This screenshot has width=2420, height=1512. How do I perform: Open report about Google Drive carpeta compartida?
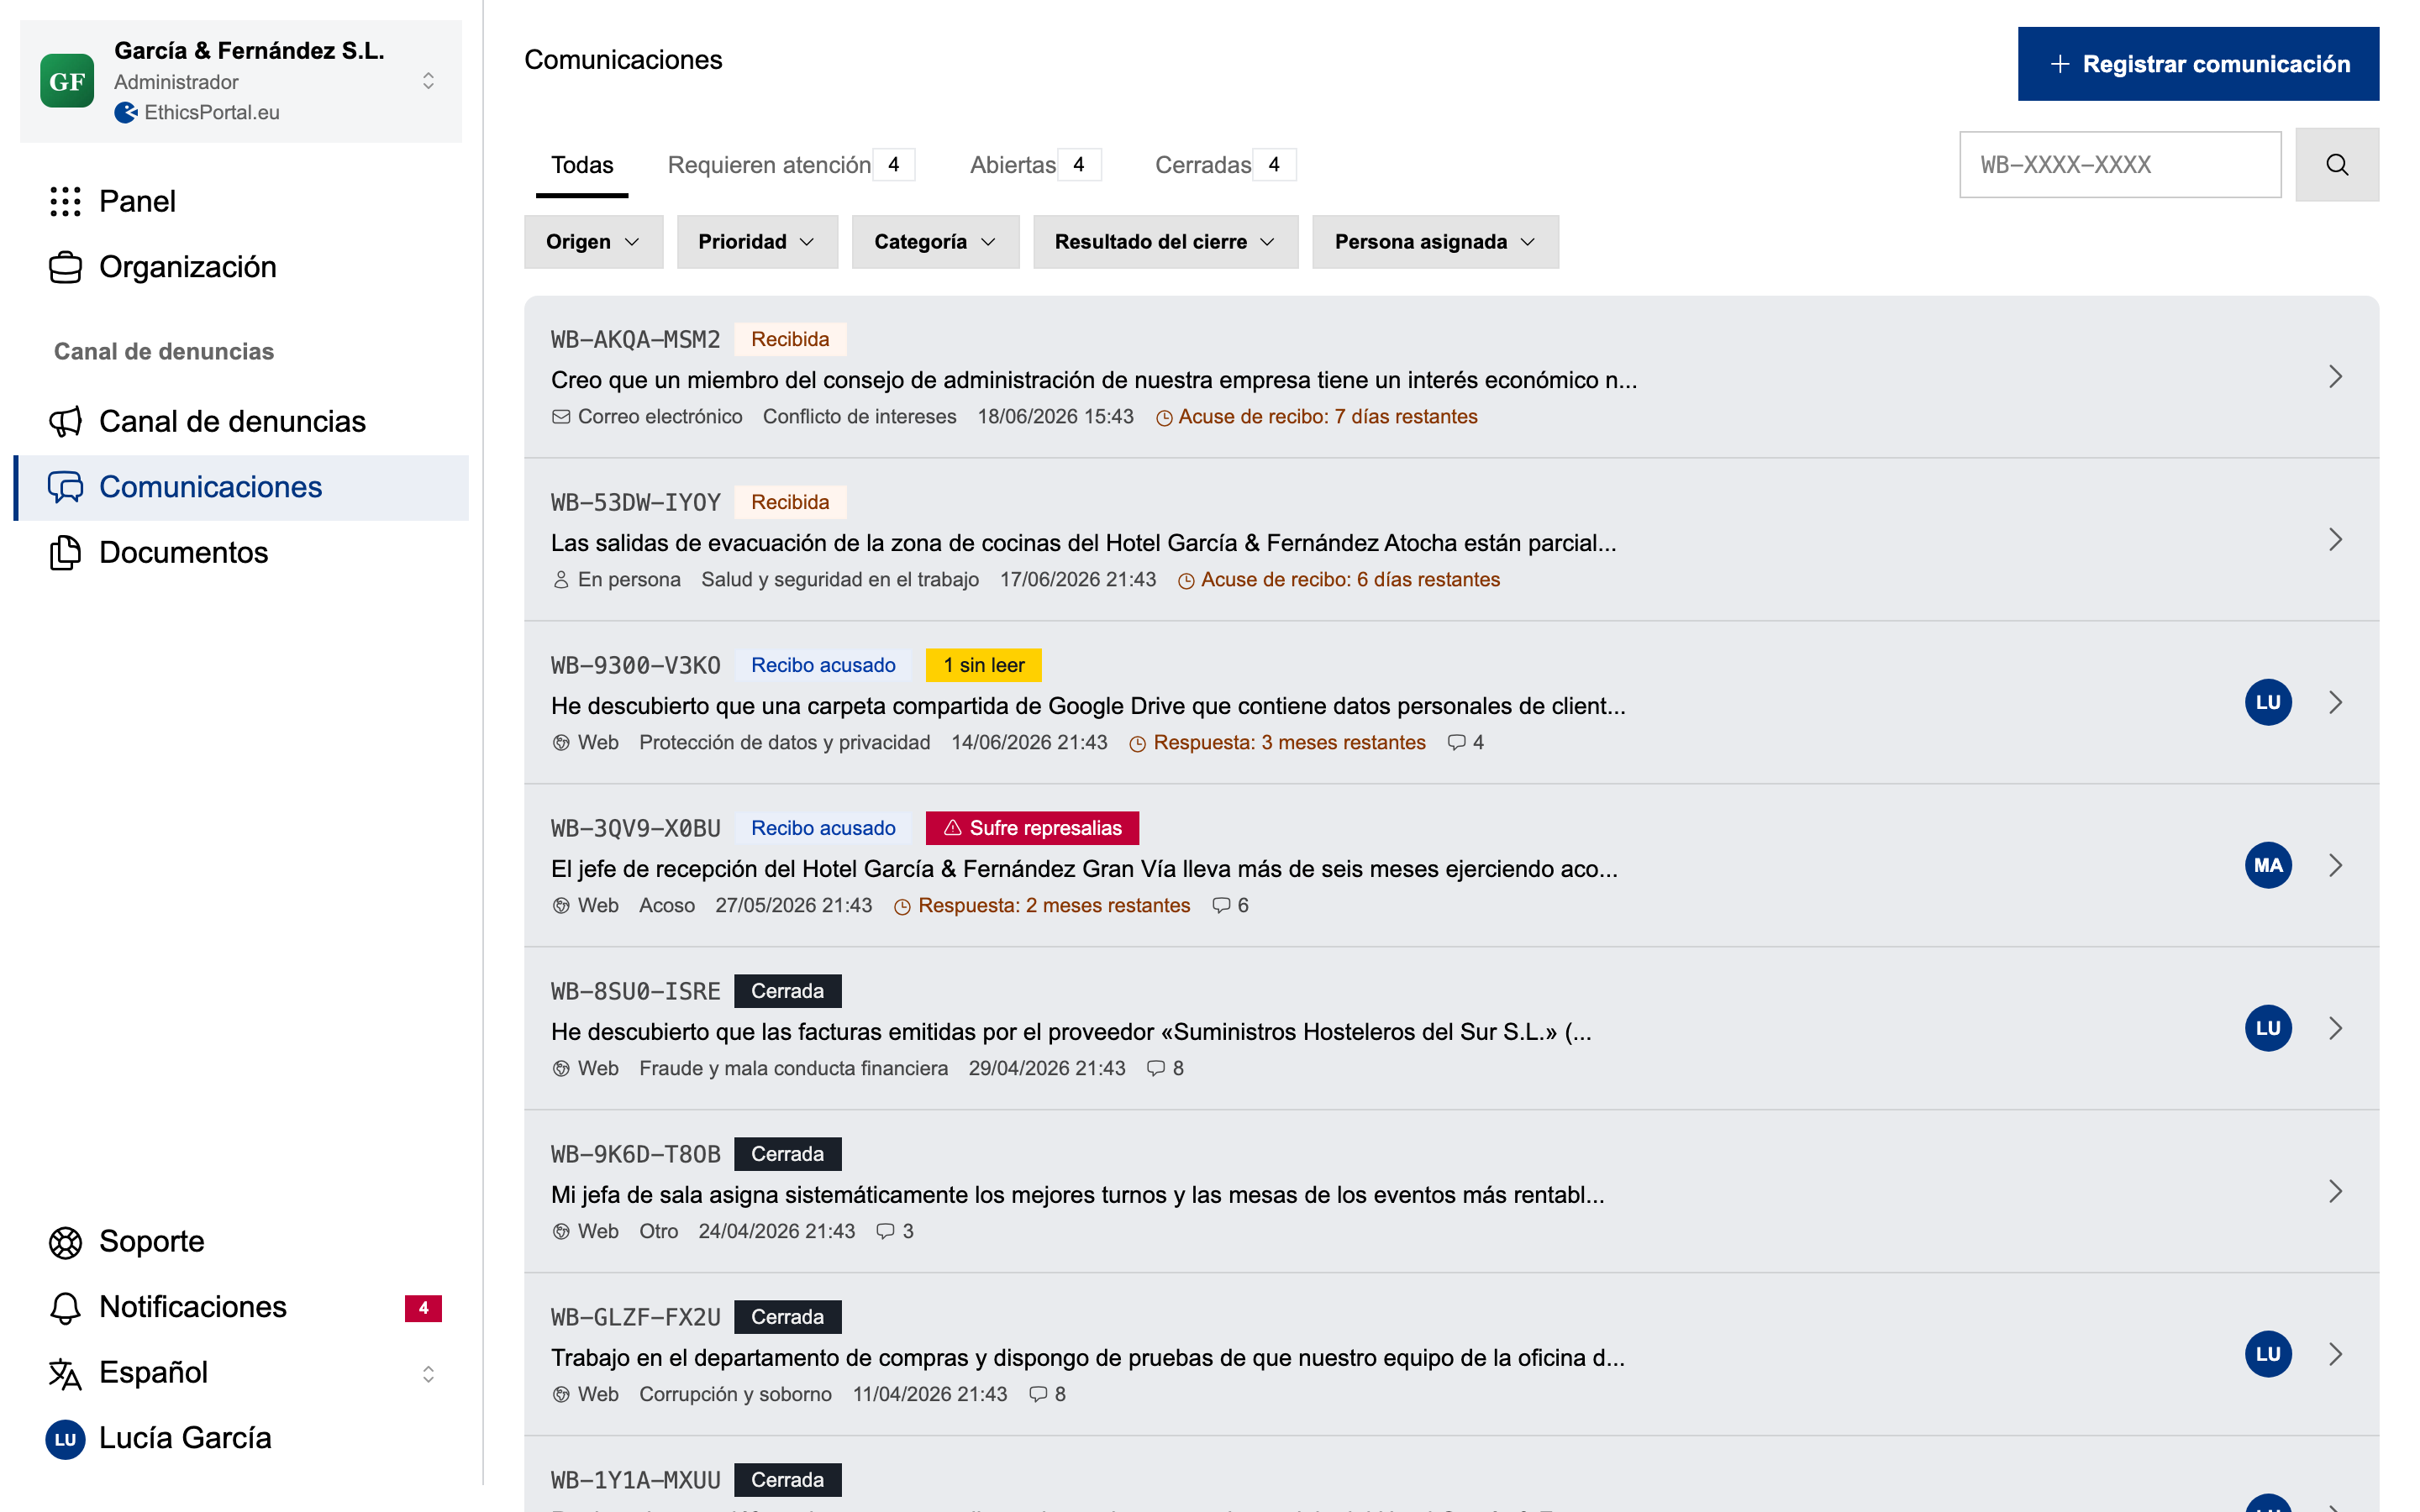pyautogui.click(x=1088, y=707)
